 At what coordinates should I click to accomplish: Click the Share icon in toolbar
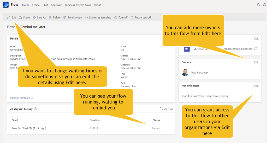point(20,17)
